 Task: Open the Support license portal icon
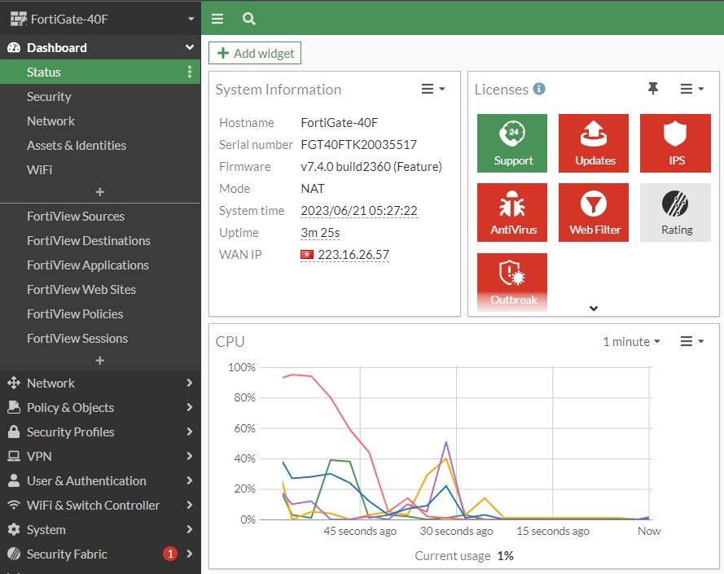(x=511, y=143)
